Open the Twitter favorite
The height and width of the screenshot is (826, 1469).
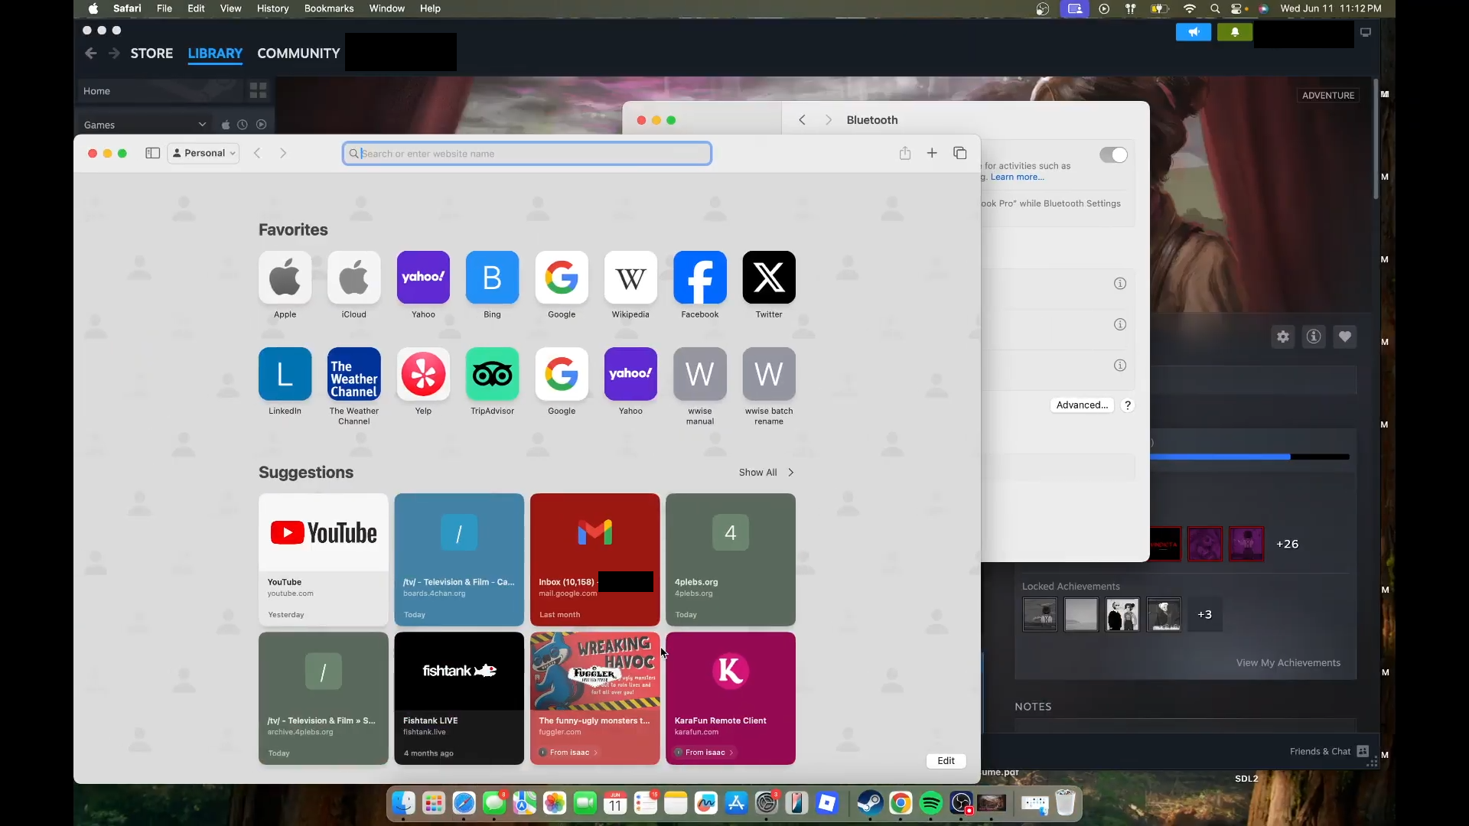(x=769, y=278)
